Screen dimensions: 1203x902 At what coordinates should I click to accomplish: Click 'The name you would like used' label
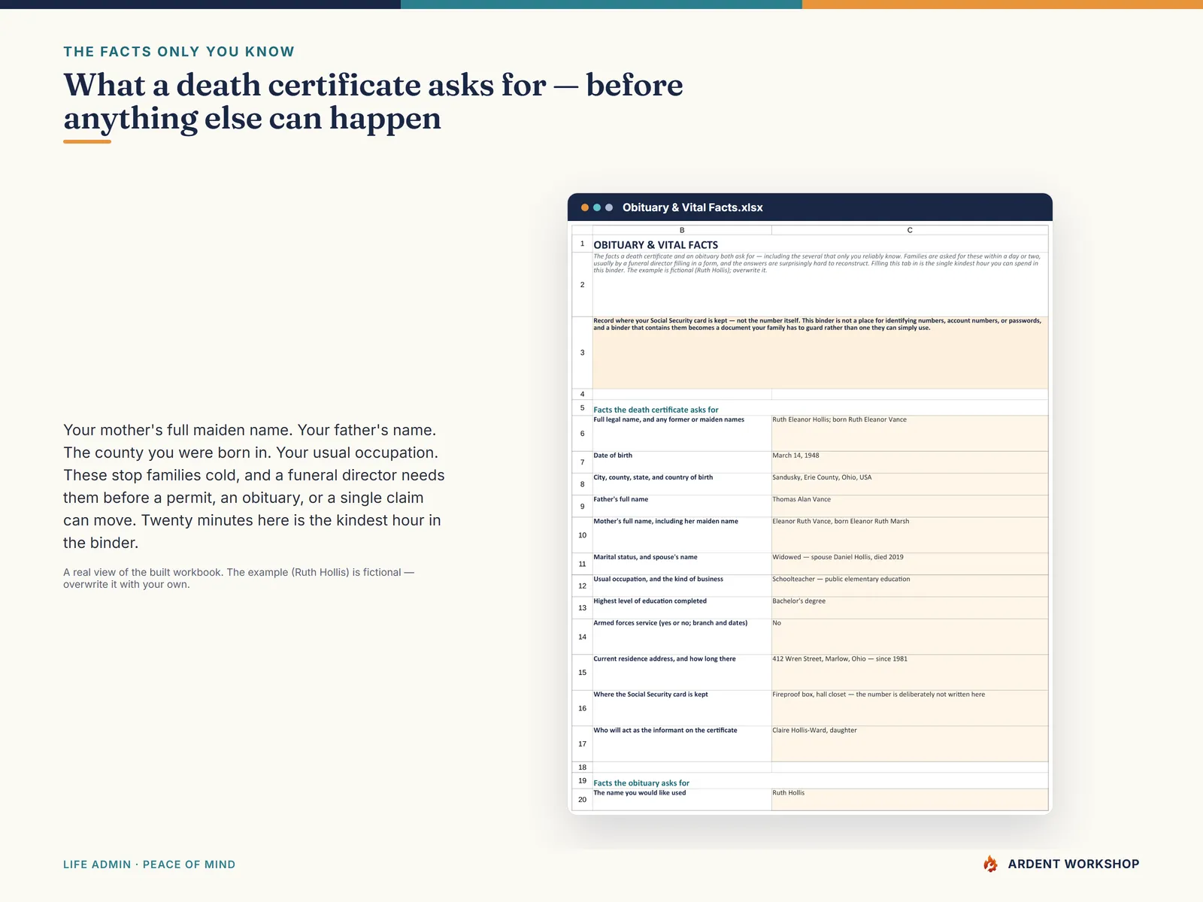(x=682, y=799)
